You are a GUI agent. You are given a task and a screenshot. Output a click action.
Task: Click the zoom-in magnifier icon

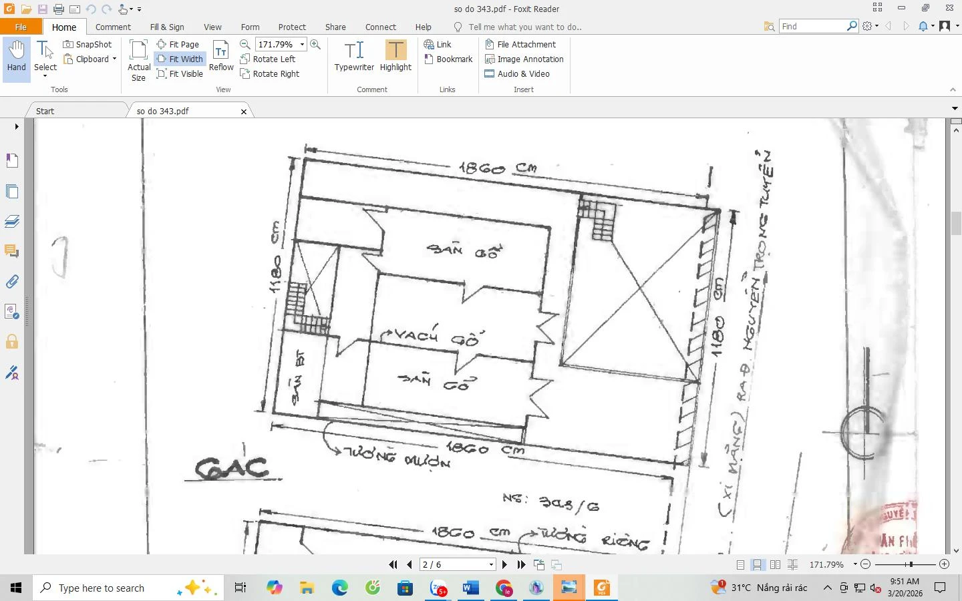pyautogui.click(x=315, y=44)
